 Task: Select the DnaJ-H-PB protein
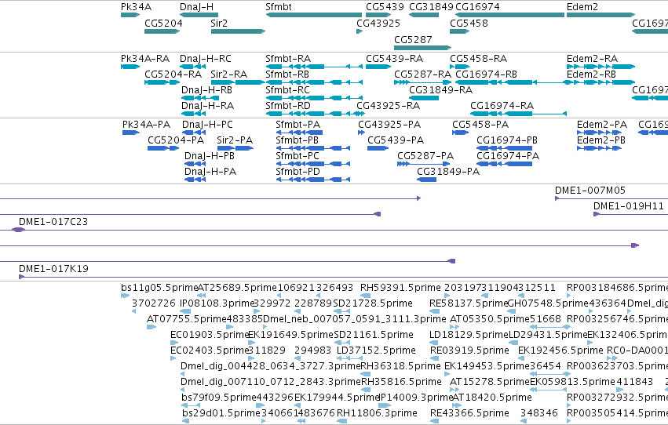point(195,164)
